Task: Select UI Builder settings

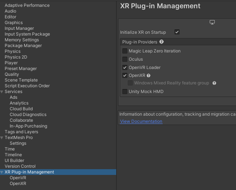Action: 14,161
